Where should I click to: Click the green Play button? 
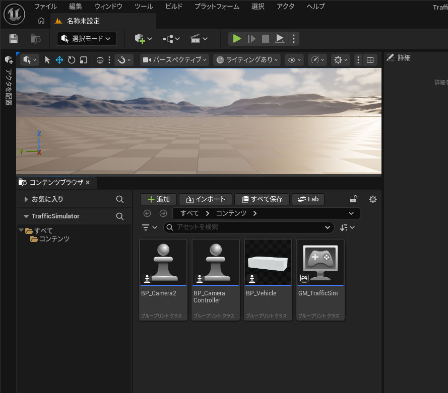[x=237, y=39]
